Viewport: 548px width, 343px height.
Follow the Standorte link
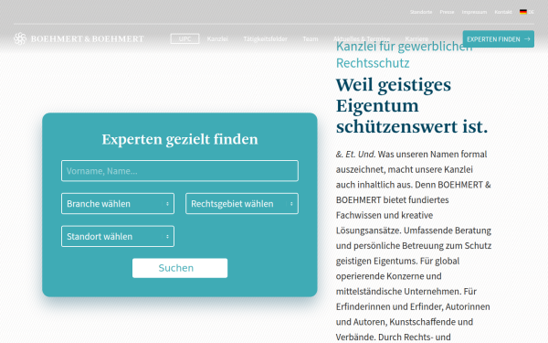point(421,12)
